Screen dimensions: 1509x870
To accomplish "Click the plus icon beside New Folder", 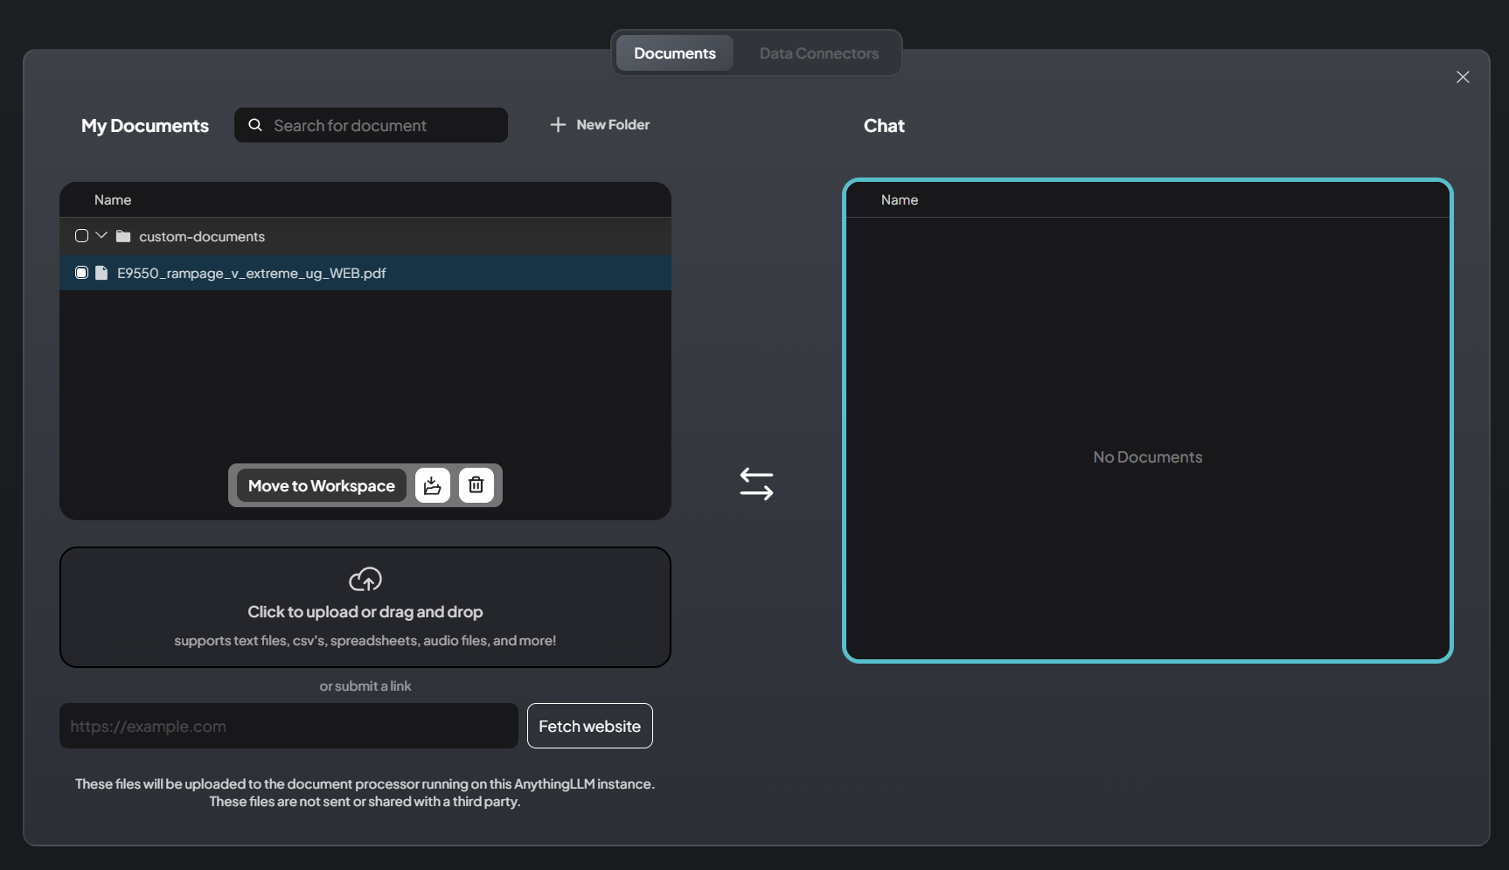I will 558,125.
